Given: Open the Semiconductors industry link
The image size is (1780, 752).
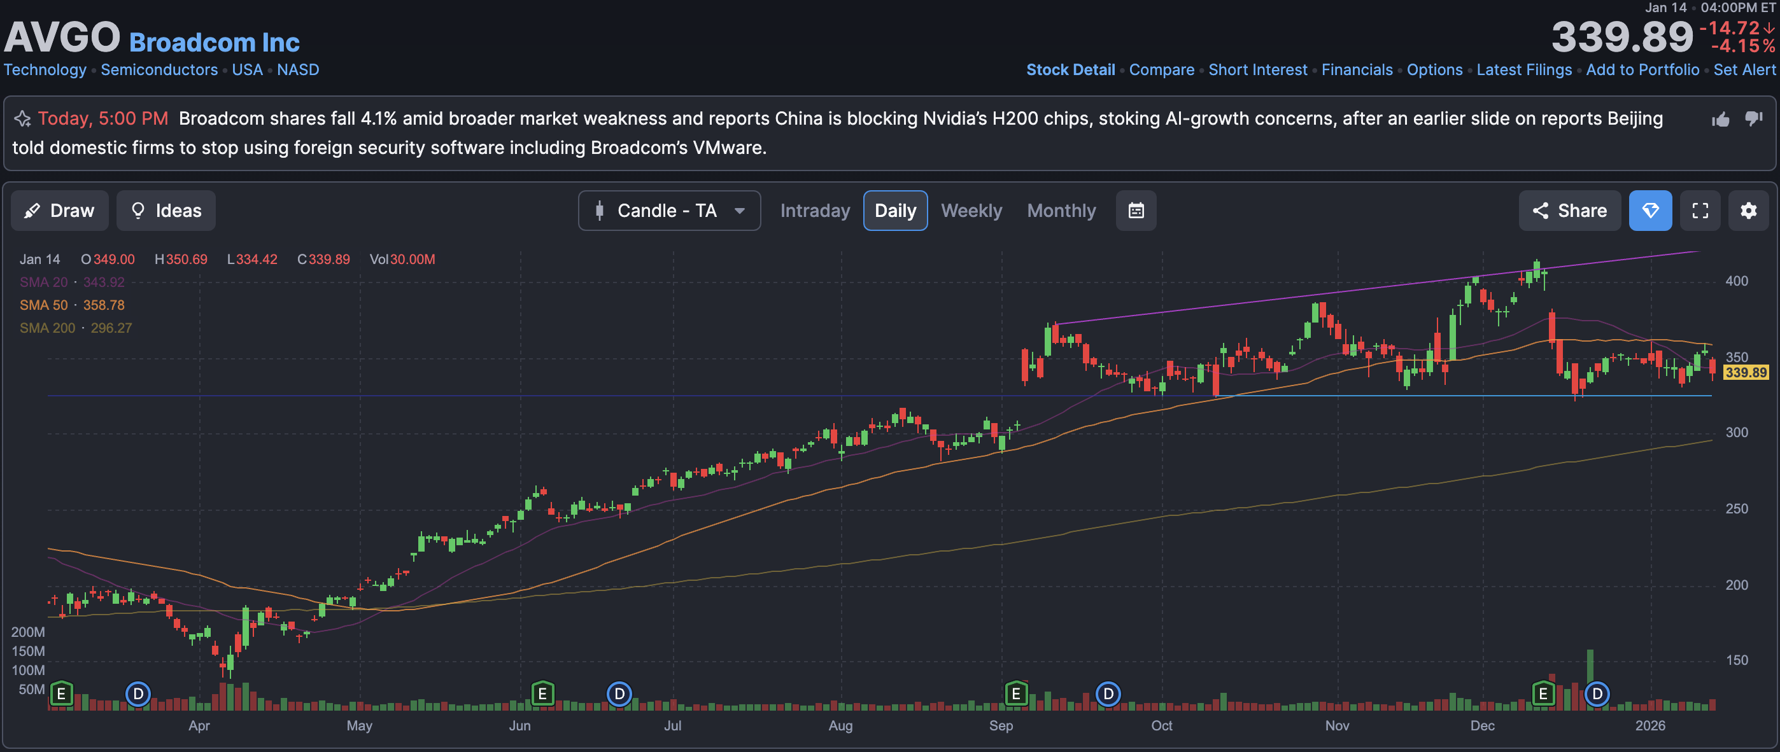Looking at the screenshot, I should pyautogui.click(x=159, y=70).
